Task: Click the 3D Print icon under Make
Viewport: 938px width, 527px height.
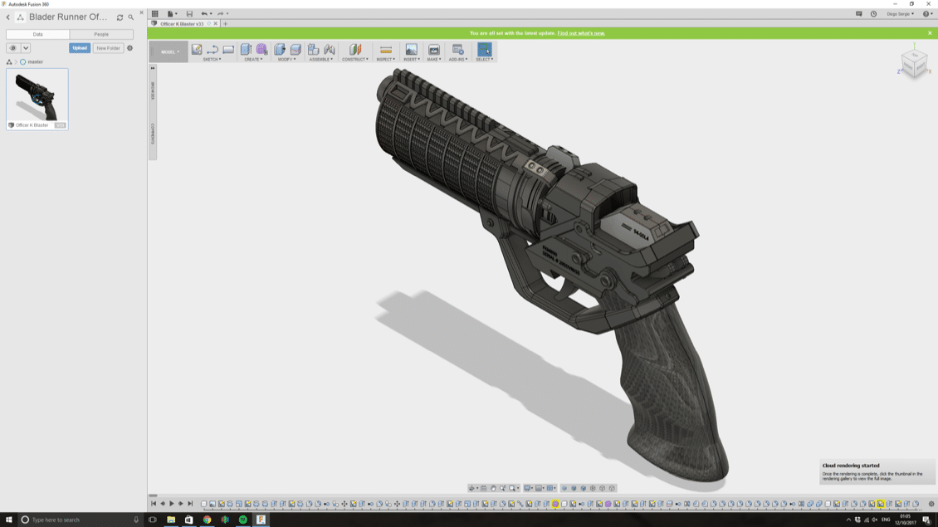Action: coord(433,50)
